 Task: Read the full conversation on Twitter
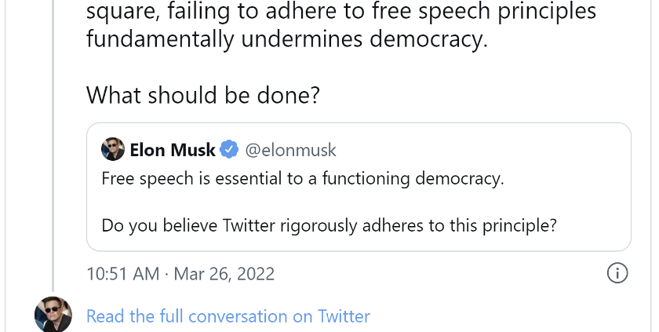pyautogui.click(x=228, y=316)
